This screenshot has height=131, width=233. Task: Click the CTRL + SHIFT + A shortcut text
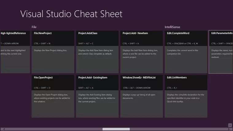(x=130, y=44)
